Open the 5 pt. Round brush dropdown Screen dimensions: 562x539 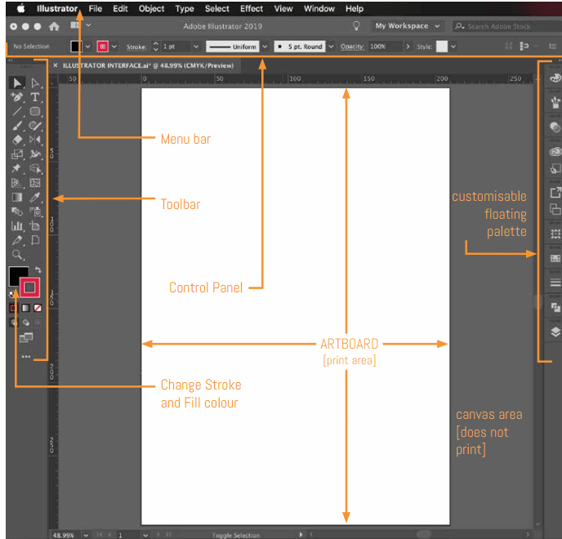331,47
